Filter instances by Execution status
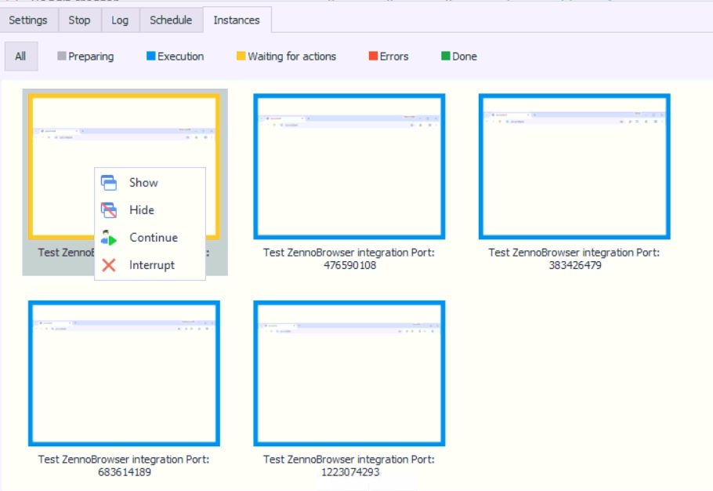The width and height of the screenshot is (713, 491). (175, 56)
